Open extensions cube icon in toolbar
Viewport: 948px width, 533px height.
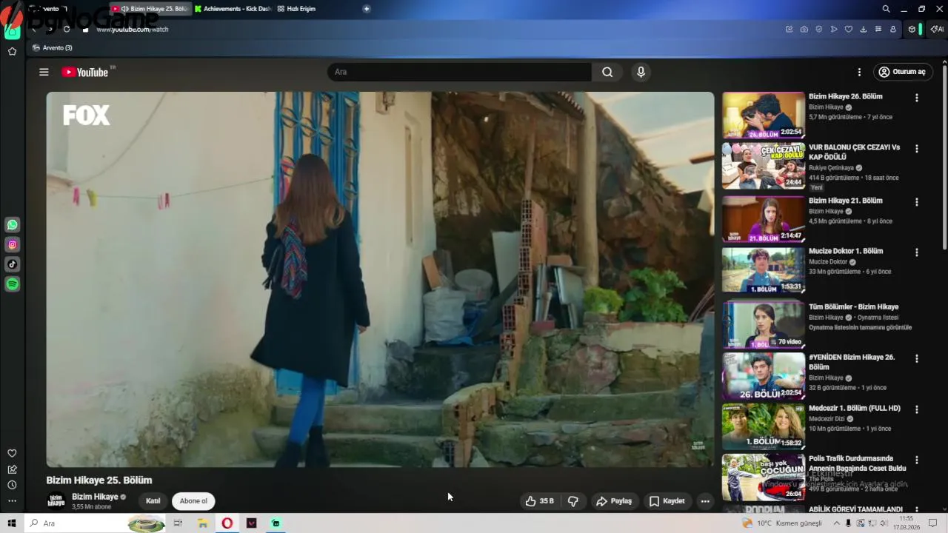pos(912,29)
